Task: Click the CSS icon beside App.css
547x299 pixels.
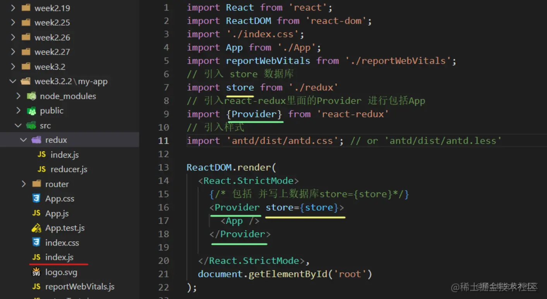Action: coord(36,199)
